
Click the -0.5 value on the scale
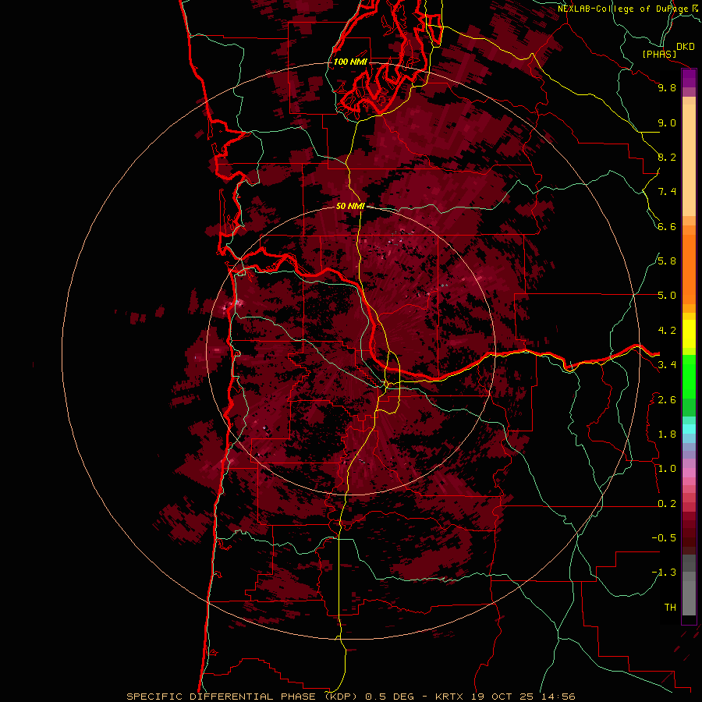[x=664, y=538]
